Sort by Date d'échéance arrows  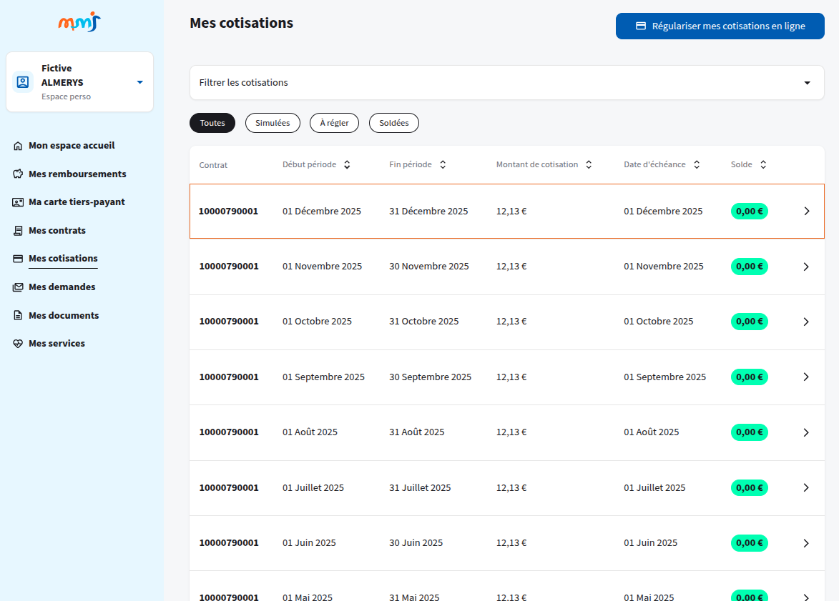point(697,164)
